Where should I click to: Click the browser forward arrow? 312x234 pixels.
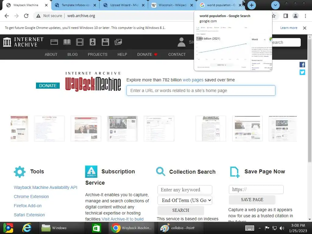point(16,16)
